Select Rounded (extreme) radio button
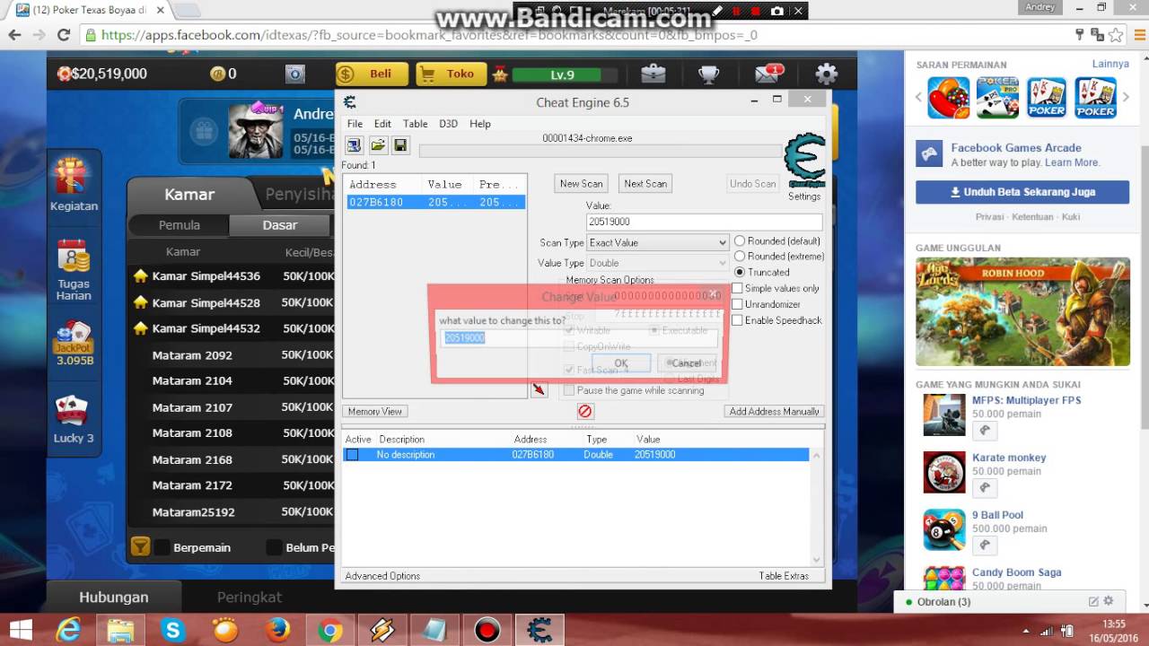Image resolution: width=1149 pixels, height=646 pixels. tap(740, 256)
